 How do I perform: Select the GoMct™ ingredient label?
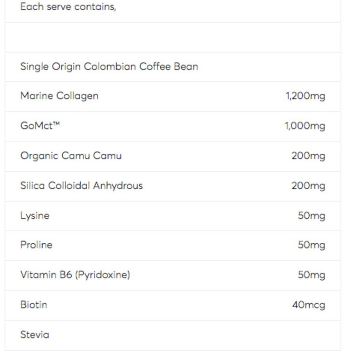point(40,126)
